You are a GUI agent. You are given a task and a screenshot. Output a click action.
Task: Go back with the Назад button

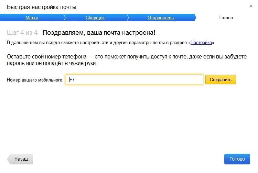20,159
